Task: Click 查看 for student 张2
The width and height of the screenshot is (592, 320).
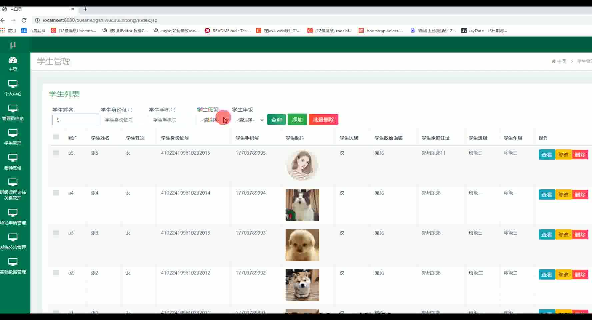Action: [547, 275]
